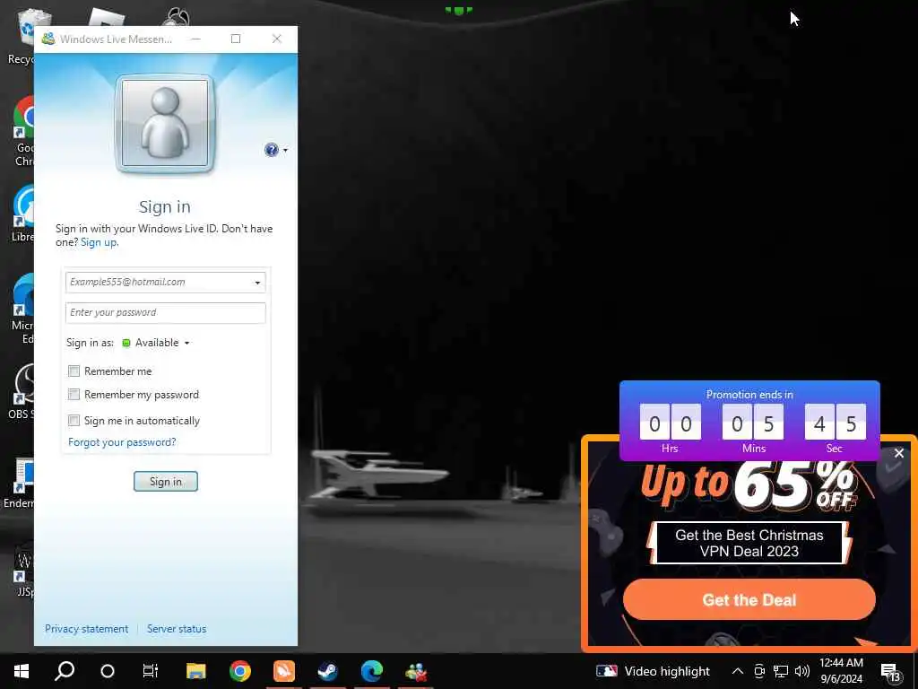The height and width of the screenshot is (689, 918).
Task: Select the OBS Studio desktop shortcut
Action: point(22,391)
